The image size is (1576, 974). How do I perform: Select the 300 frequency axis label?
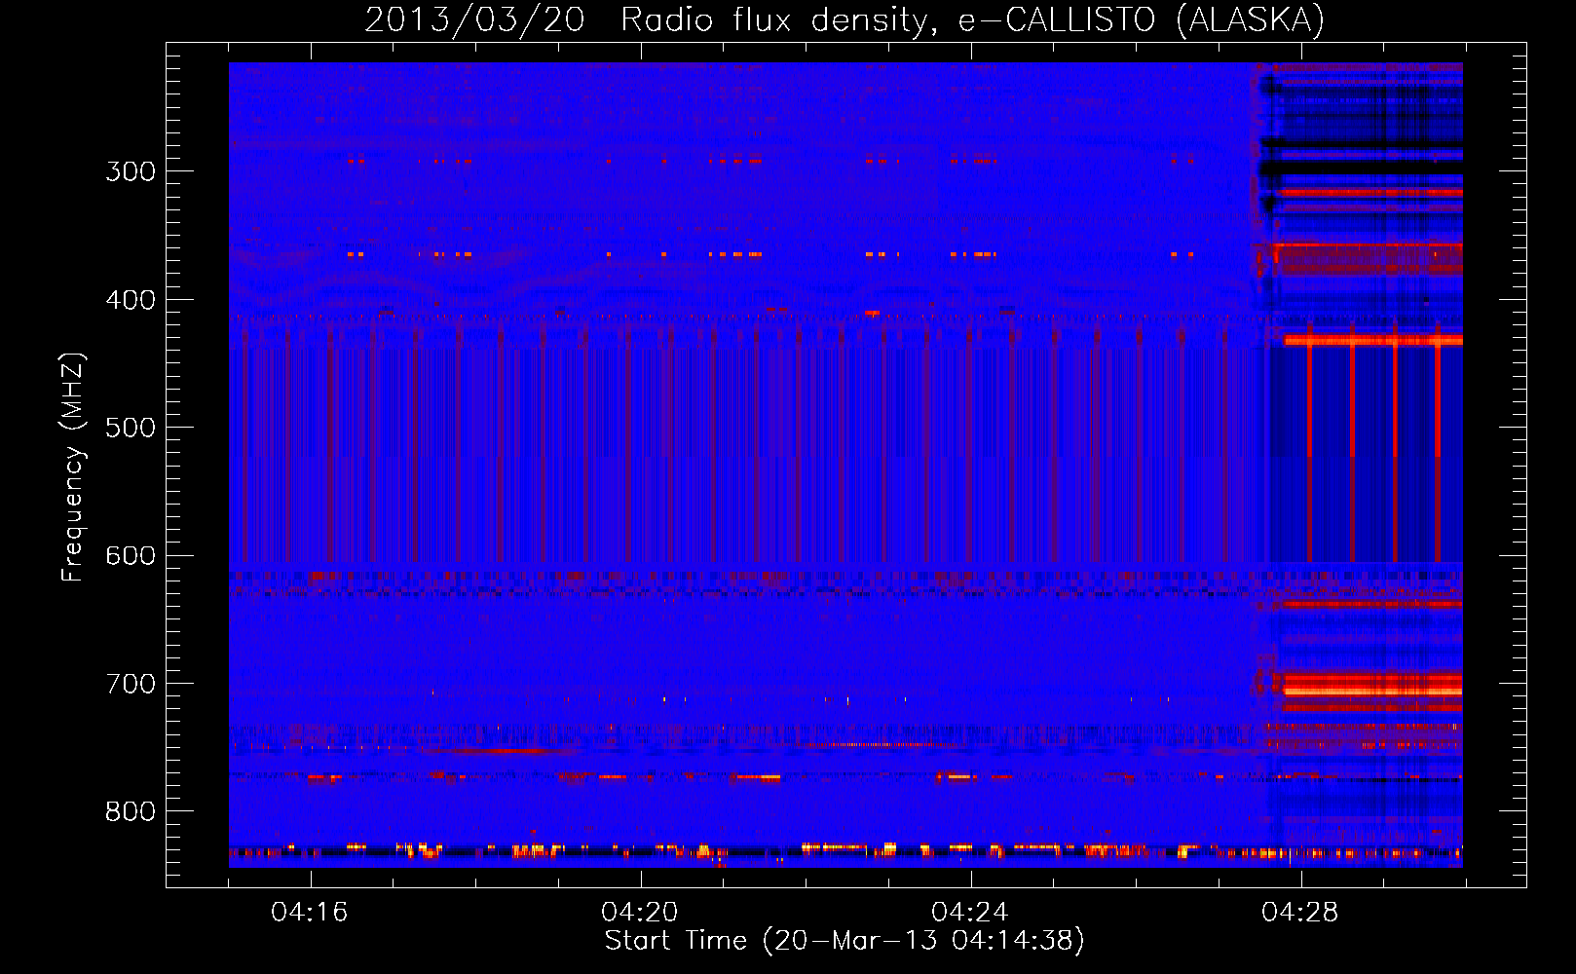click(x=131, y=171)
